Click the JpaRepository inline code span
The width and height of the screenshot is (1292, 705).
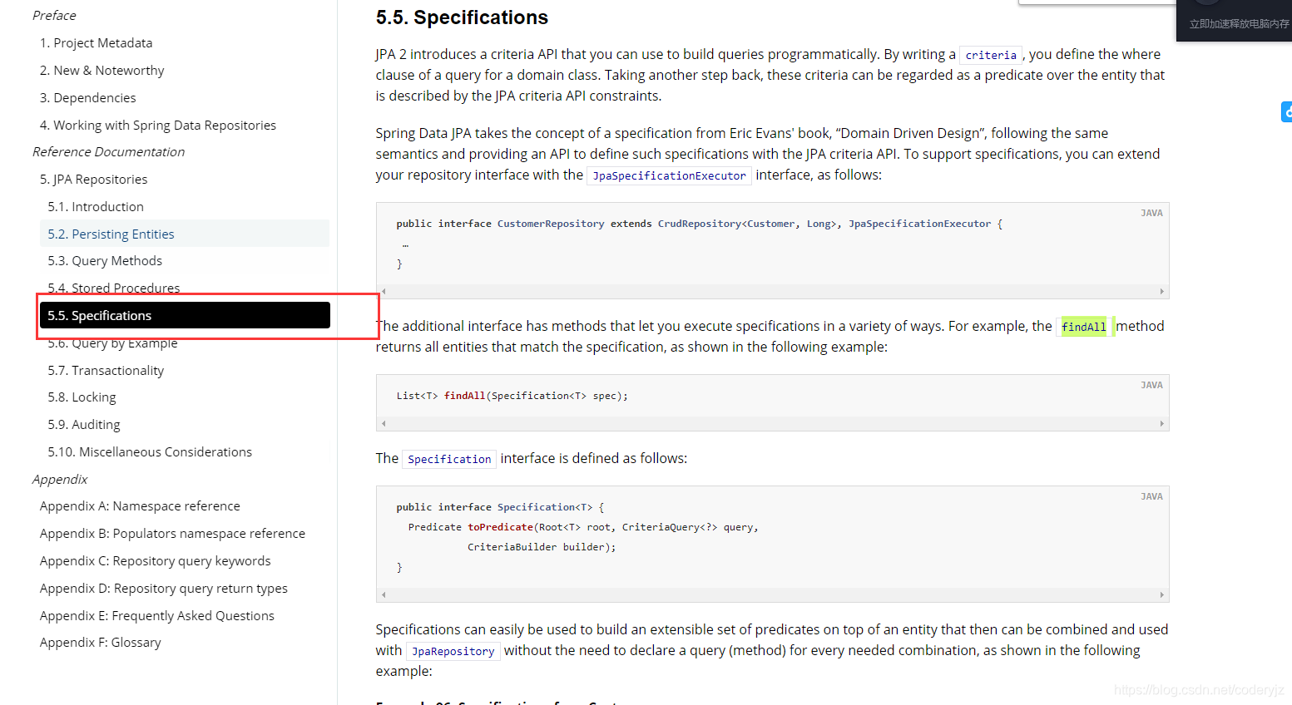tap(453, 651)
